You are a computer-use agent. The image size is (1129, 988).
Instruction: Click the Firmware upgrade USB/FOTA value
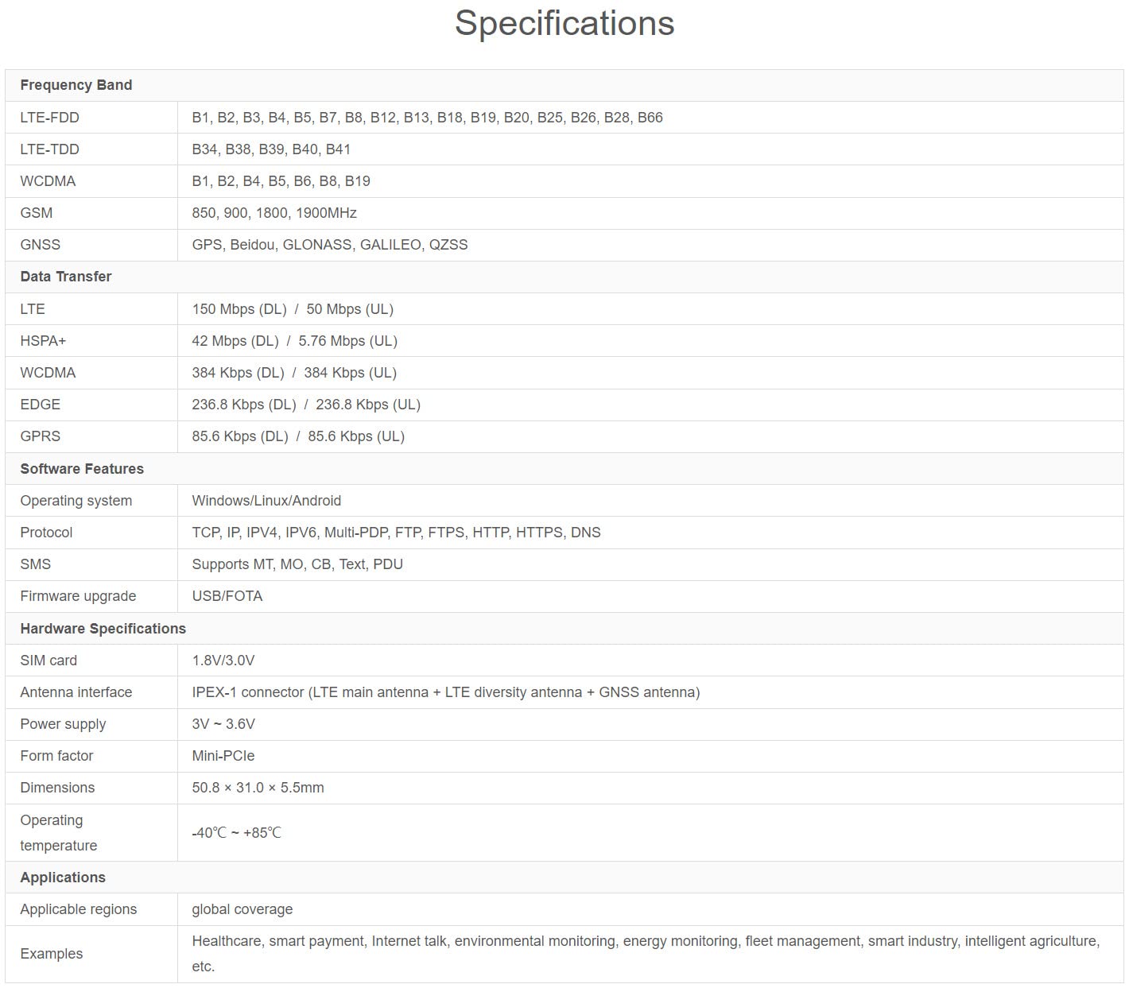click(227, 596)
